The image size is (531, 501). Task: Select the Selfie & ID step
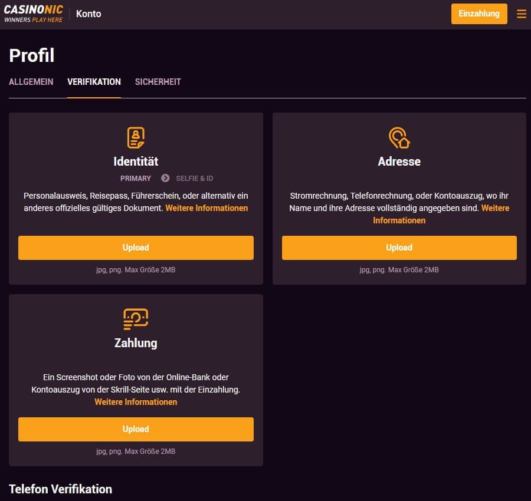(x=194, y=178)
